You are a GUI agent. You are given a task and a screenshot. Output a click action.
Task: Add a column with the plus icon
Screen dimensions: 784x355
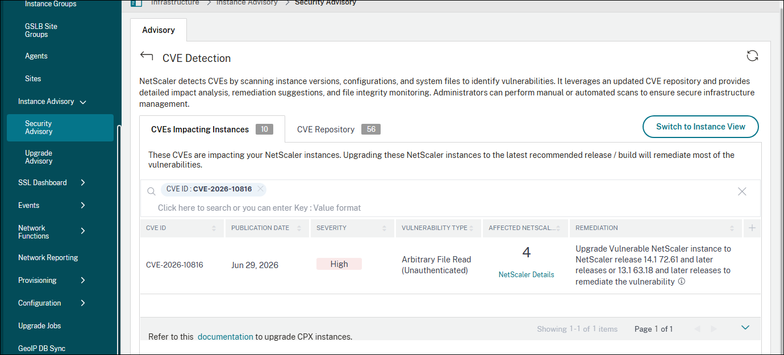coord(752,228)
